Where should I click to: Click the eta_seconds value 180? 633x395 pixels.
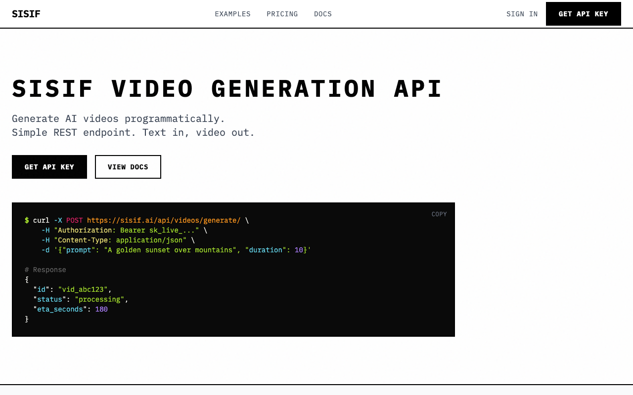(x=101, y=309)
